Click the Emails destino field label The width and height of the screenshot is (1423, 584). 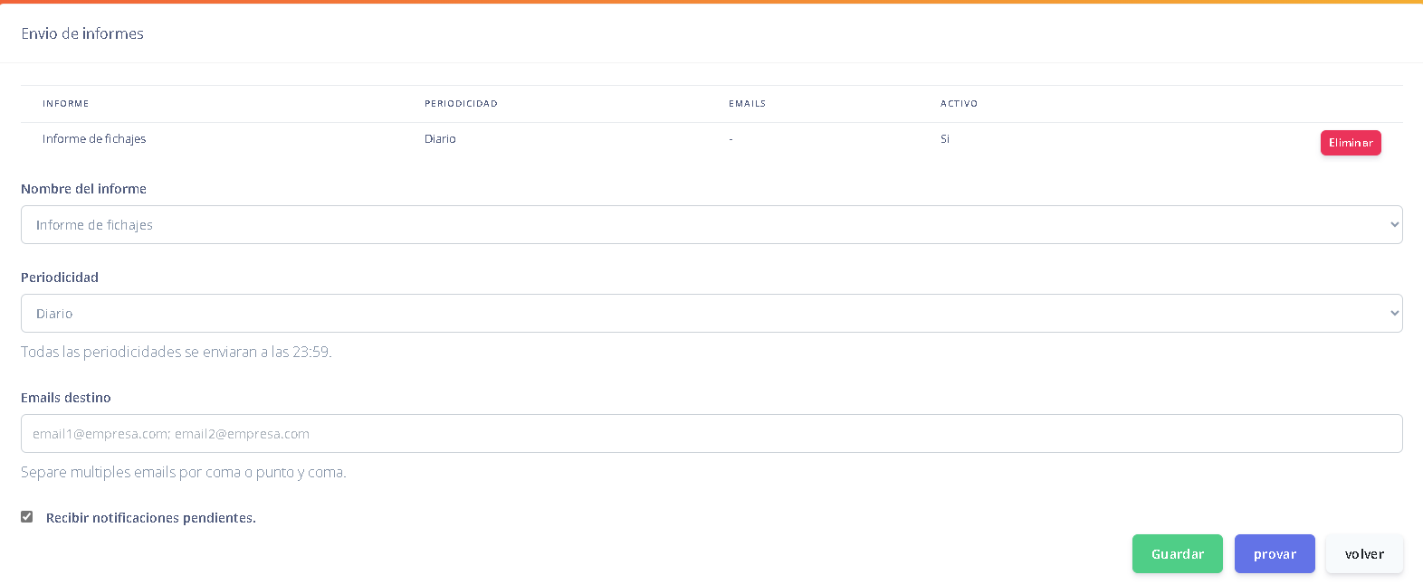66,398
